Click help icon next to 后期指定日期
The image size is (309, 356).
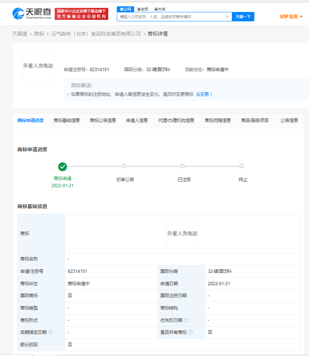click(x=50, y=332)
